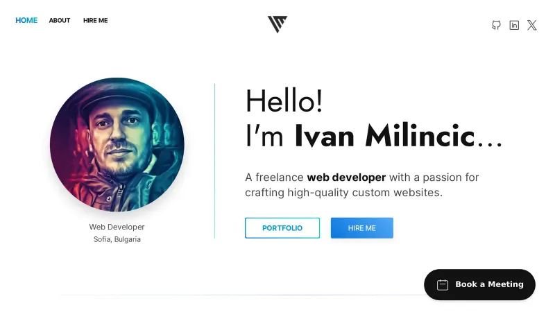Click the Hello! greeting heading
555x312 pixels.
click(284, 101)
